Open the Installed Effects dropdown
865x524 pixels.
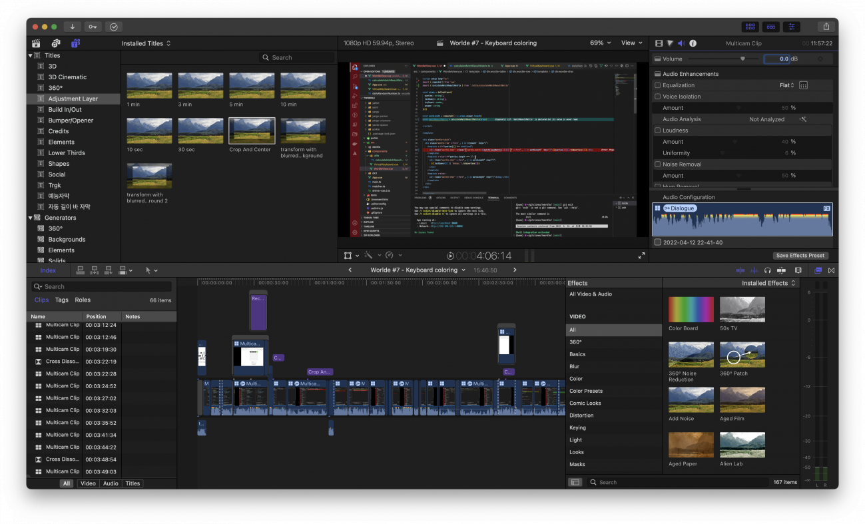coord(768,283)
